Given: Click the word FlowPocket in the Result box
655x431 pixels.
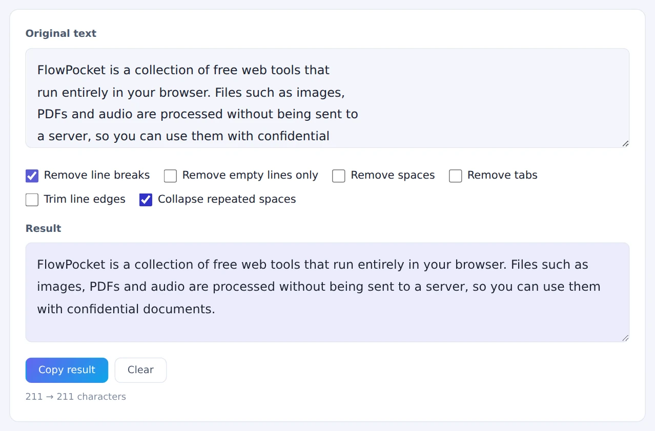Looking at the screenshot, I should click(x=71, y=265).
